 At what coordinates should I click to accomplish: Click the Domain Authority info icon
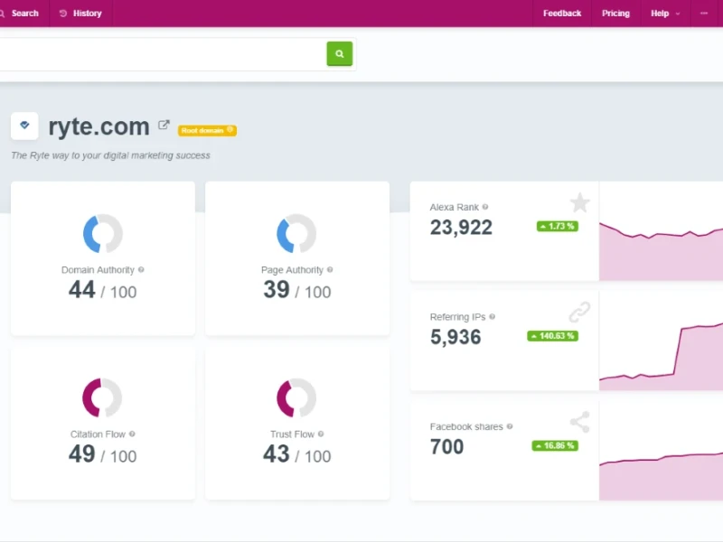coord(141,269)
